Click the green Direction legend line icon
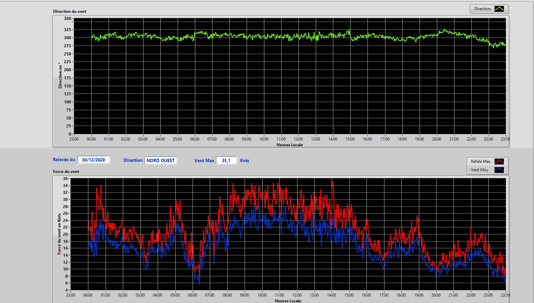Image resolution: width=534 pixels, height=303 pixels. pyautogui.click(x=499, y=9)
